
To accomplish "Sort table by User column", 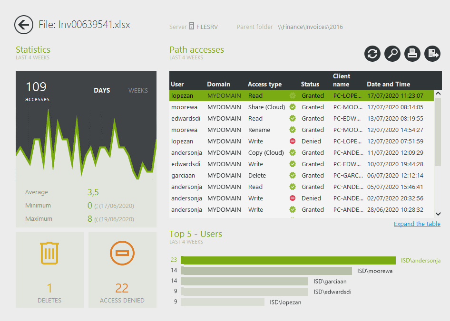I will 177,84.
